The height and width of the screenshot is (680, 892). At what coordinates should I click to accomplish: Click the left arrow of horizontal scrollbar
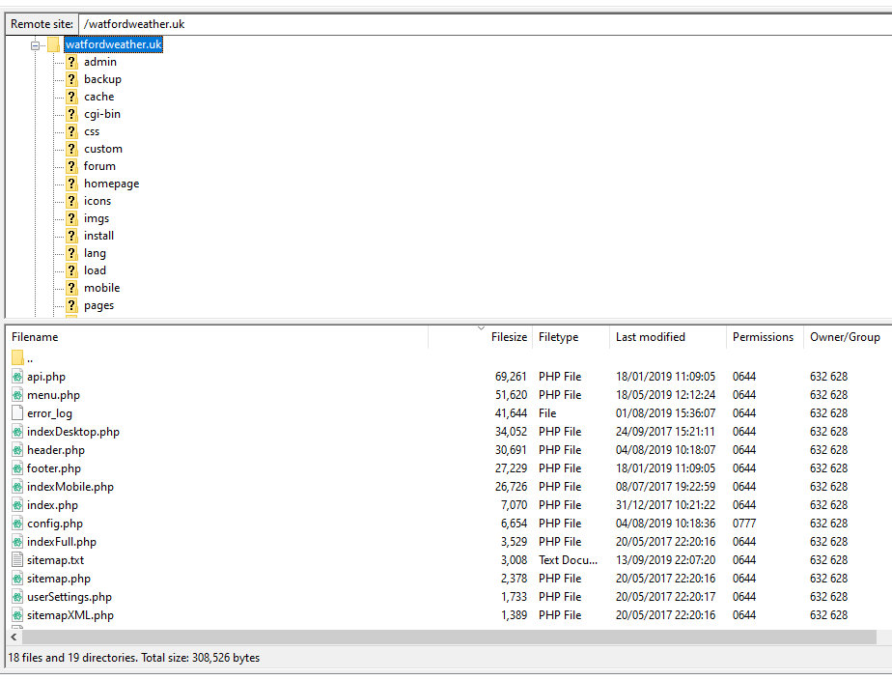pos(14,637)
